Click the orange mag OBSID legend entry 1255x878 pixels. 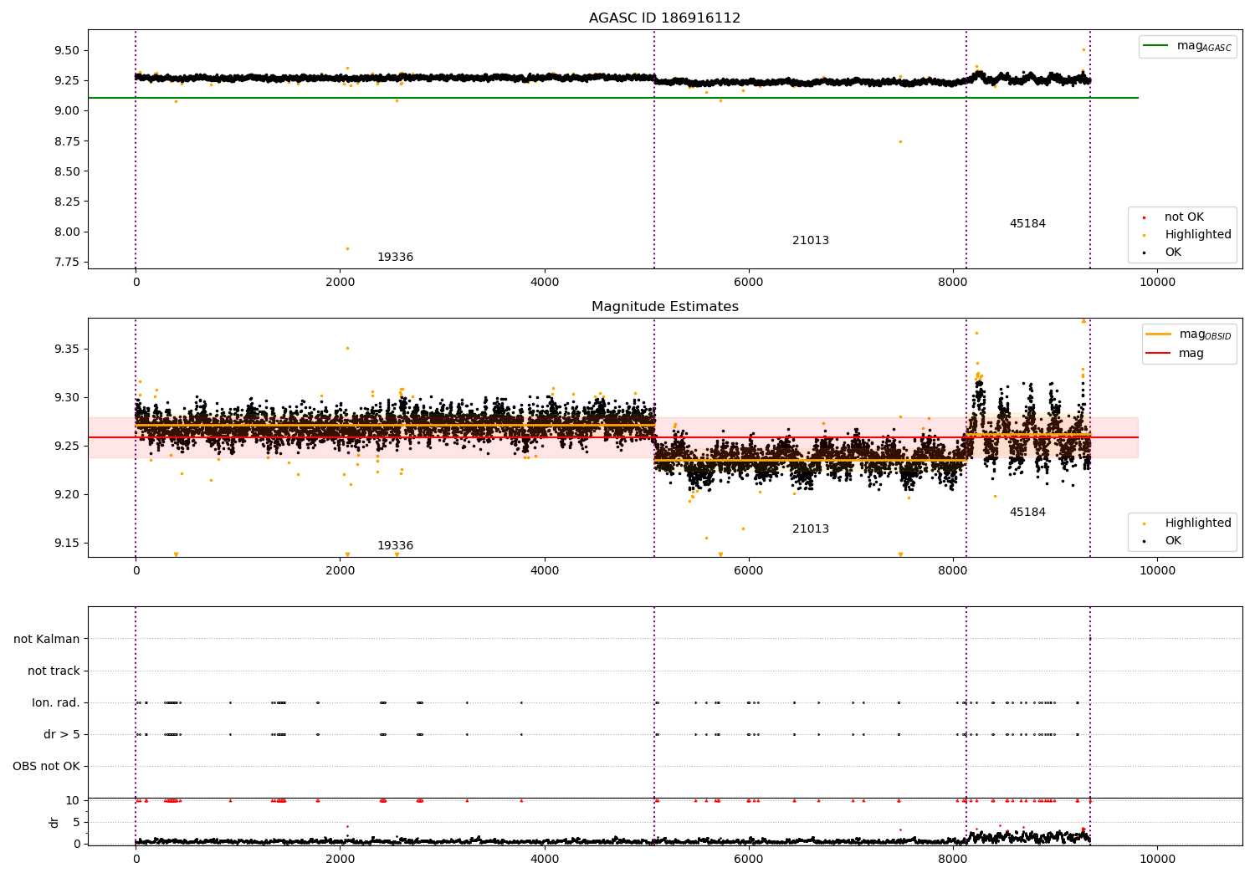click(1189, 334)
